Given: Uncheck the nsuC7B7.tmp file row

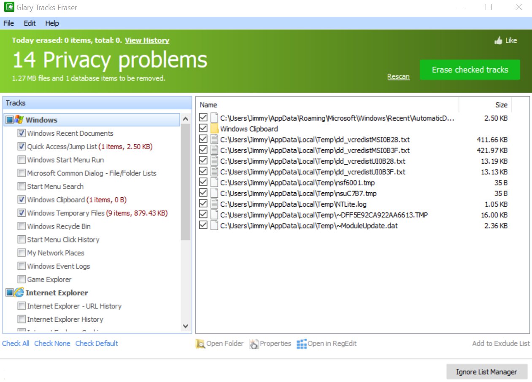Looking at the screenshot, I should 203,194.
